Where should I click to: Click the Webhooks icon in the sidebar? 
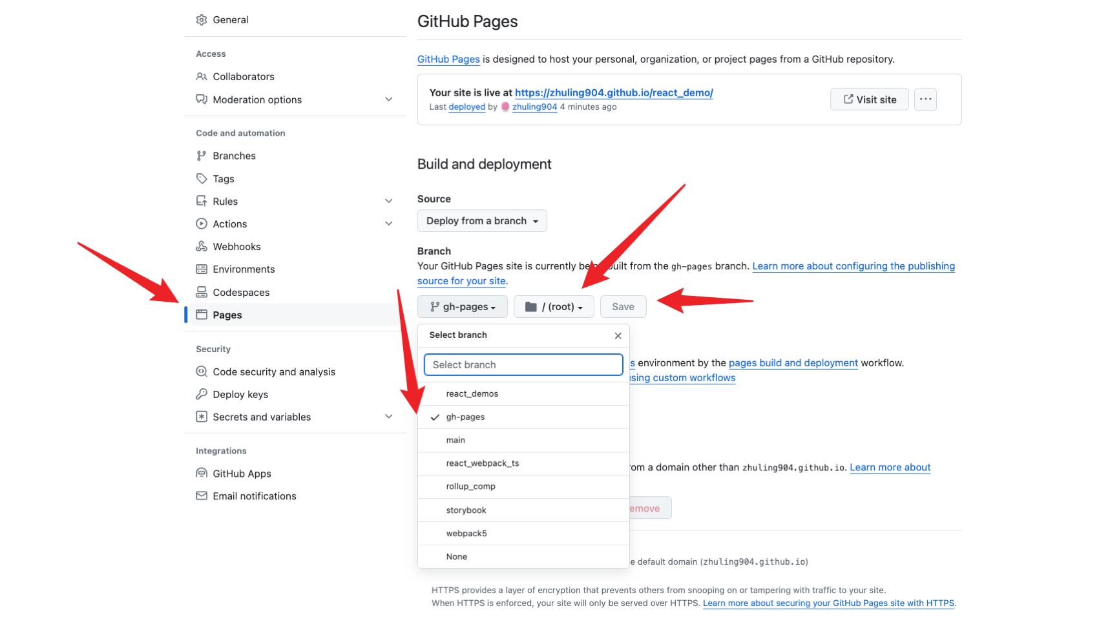[x=202, y=246]
